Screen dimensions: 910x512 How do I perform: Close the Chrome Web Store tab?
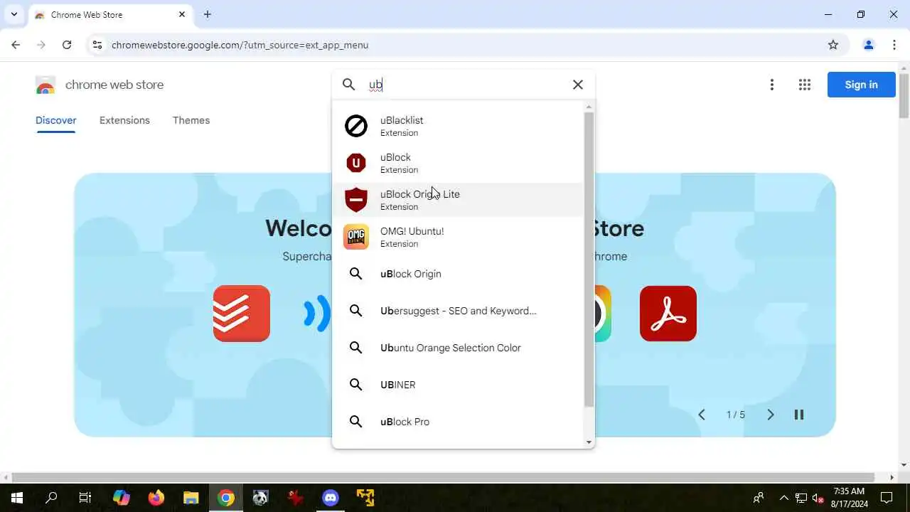[182, 14]
